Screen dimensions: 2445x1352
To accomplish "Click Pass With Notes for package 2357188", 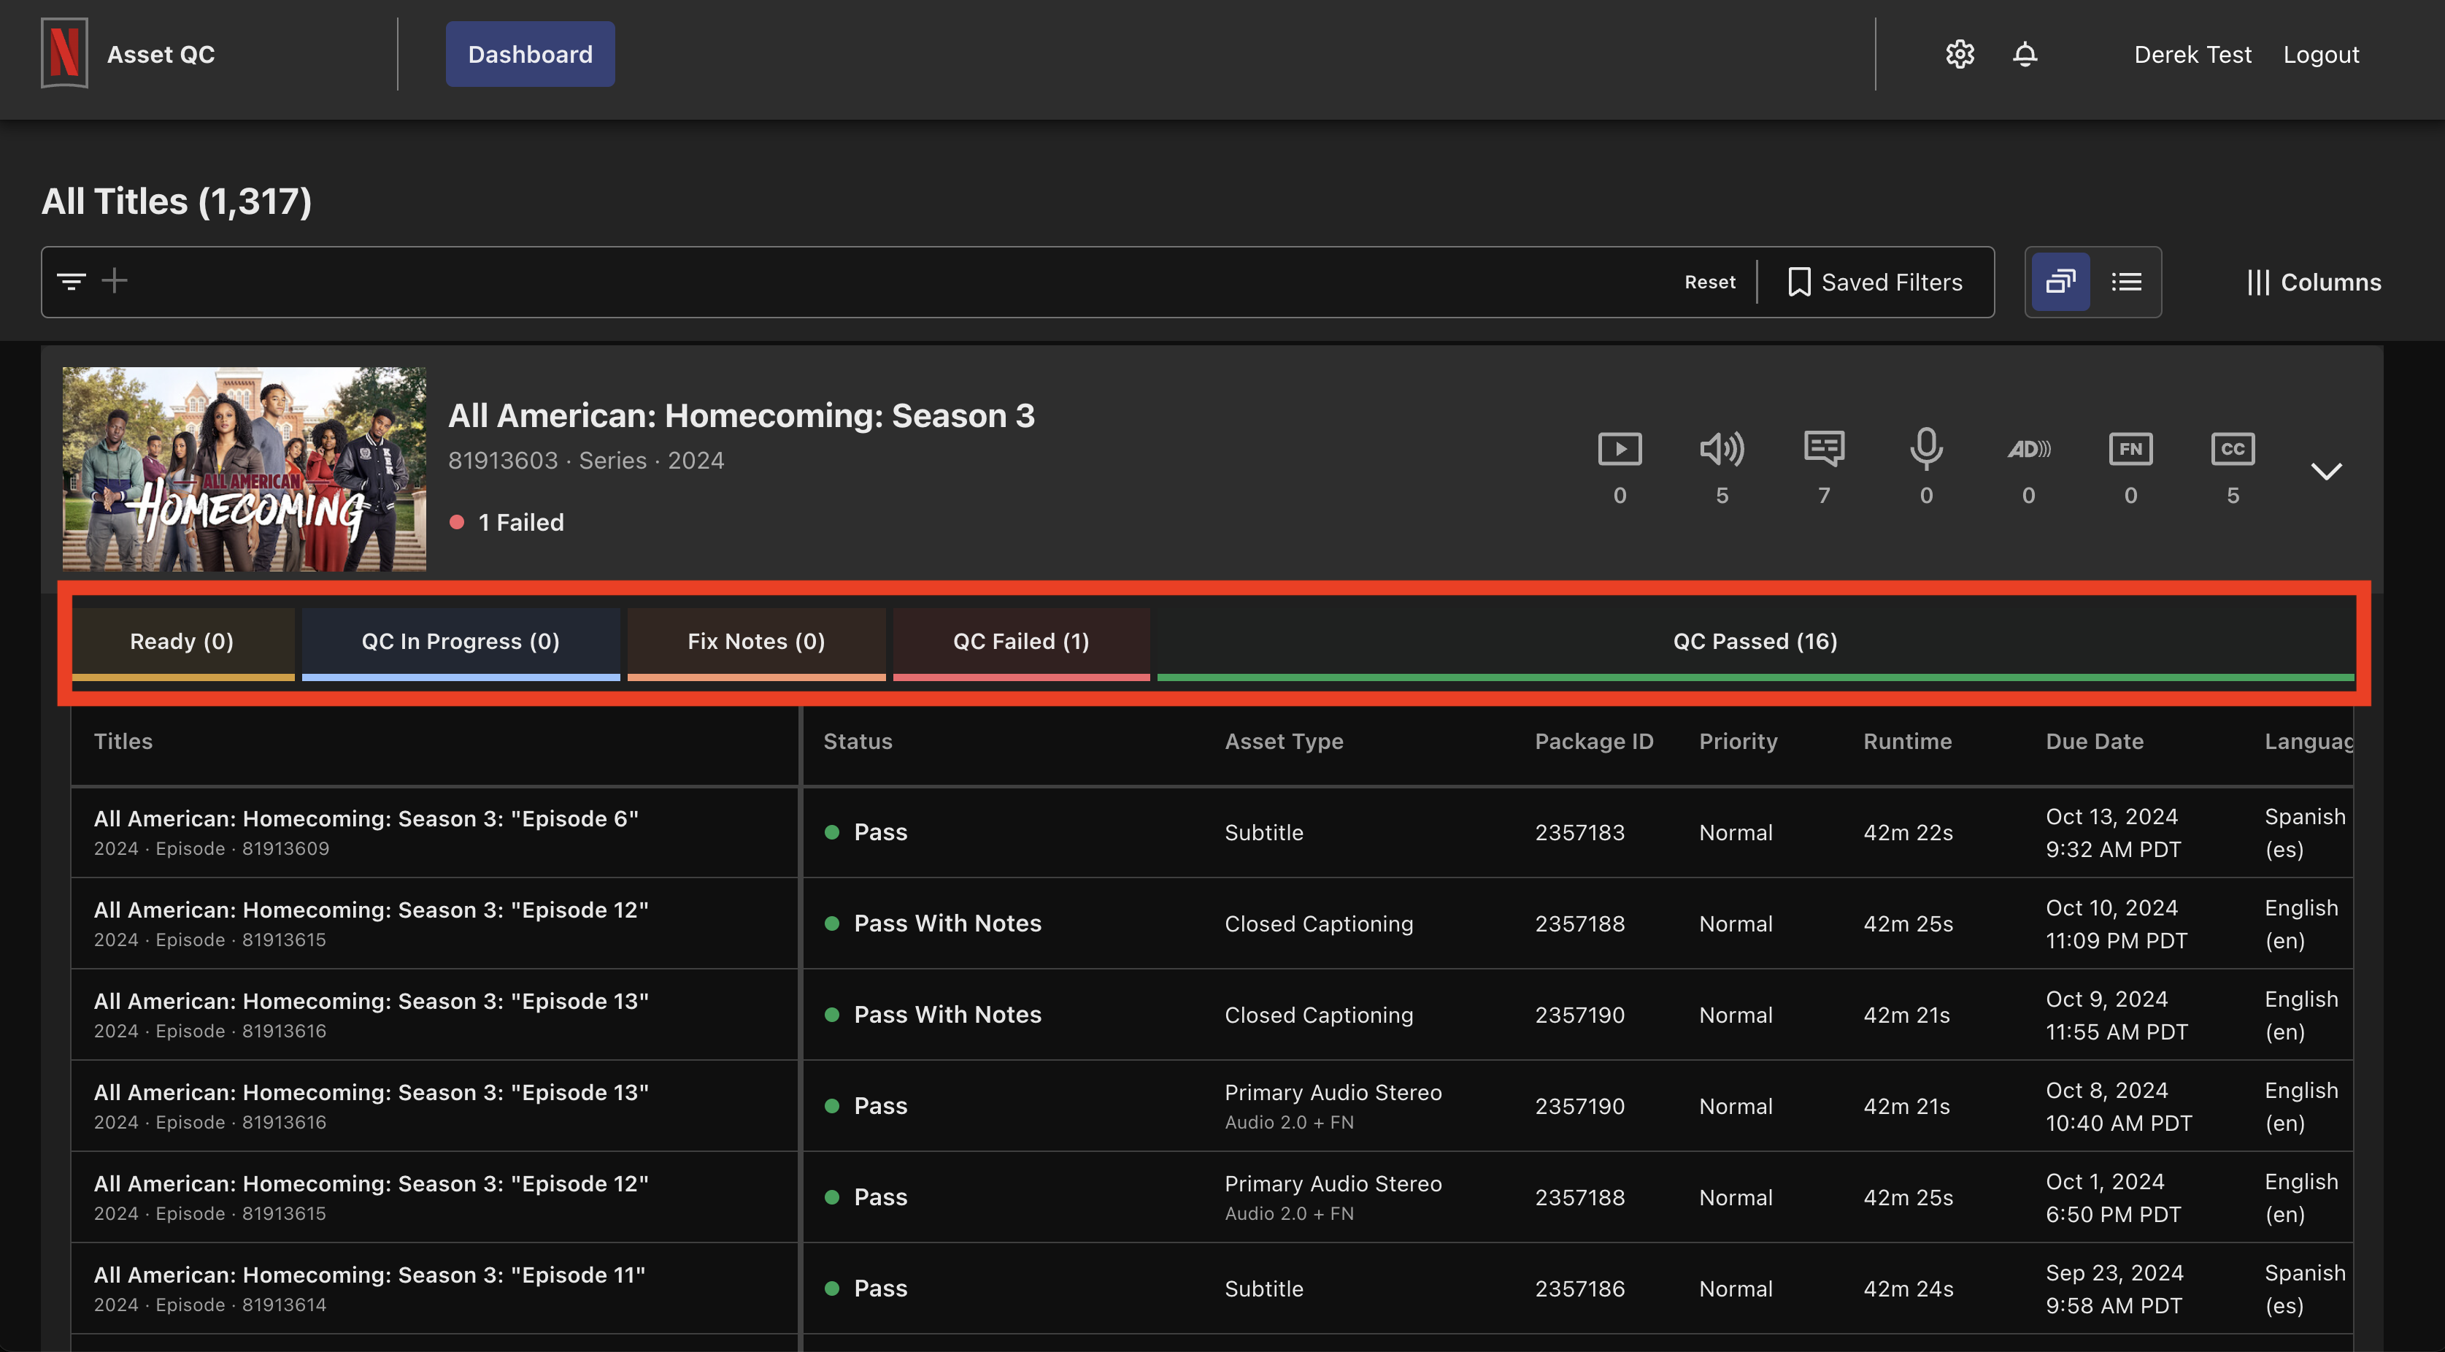I will tap(947, 923).
